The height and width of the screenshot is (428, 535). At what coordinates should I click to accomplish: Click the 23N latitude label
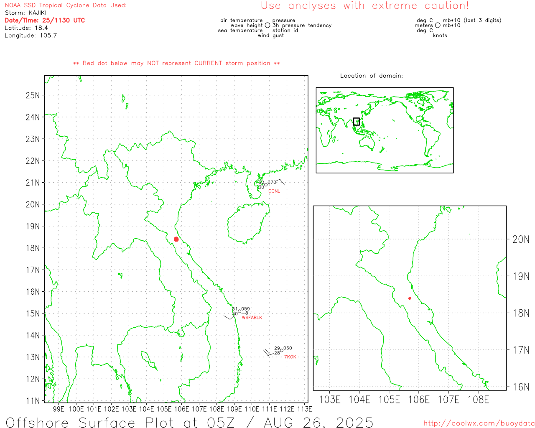point(33,139)
